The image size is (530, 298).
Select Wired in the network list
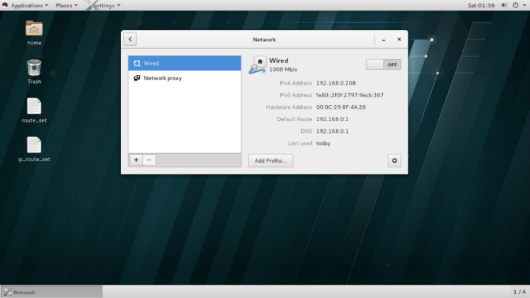184,63
